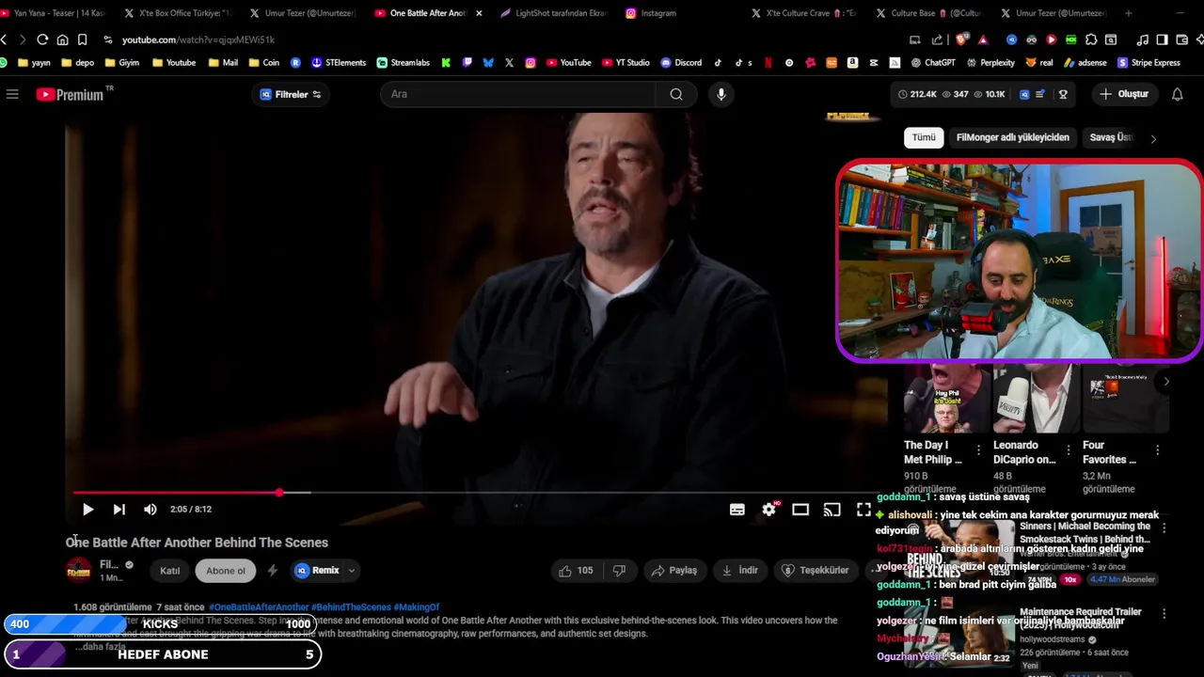The height and width of the screenshot is (677, 1204).
Task: Open the Brave Shields lion icon
Action: [x=961, y=39]
